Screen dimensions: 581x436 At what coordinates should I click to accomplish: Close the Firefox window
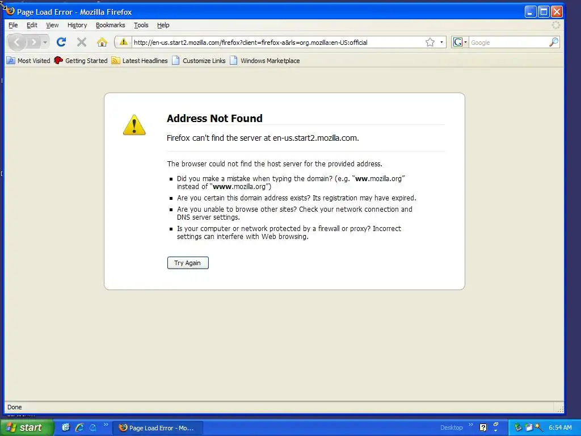tap(557, 12)
